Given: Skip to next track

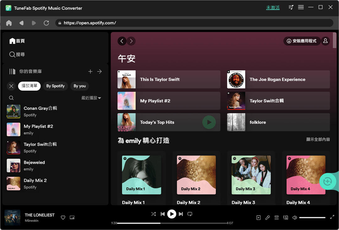Looking at the screenshot, I should pos(181,214).
